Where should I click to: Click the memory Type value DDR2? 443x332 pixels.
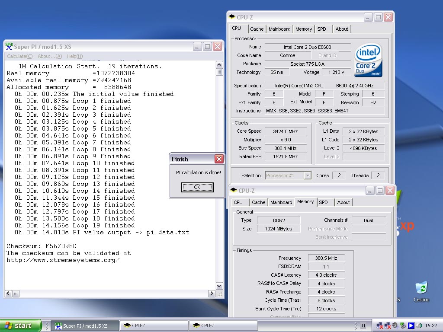tap(279, 220)
